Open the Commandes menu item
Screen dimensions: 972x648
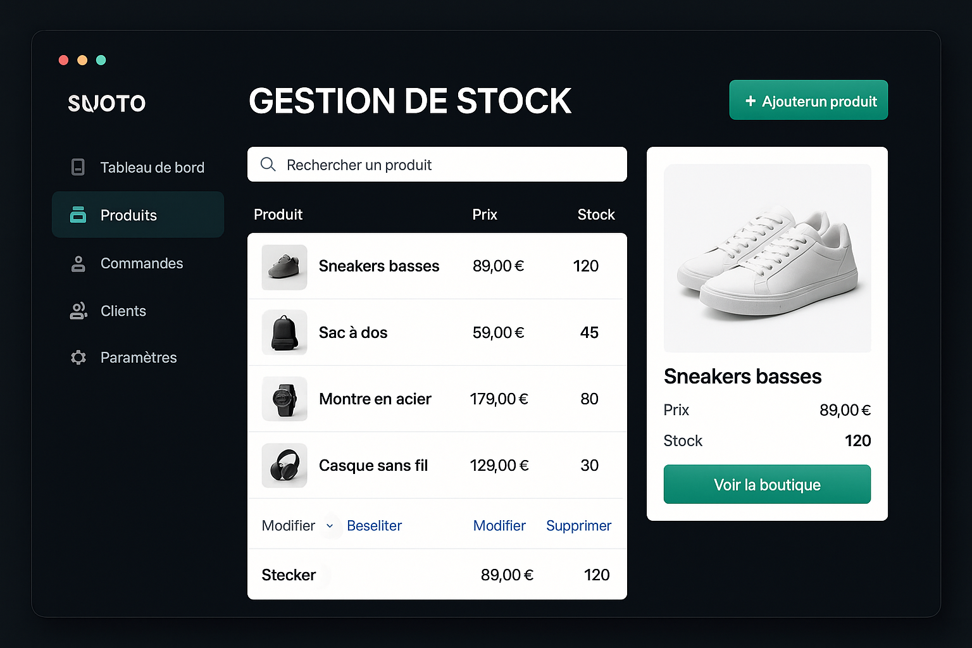click(x=141, y=263)
